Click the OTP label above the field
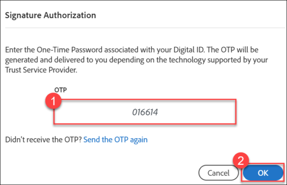Image resolution: width=287 pixels, height=185 pixels. pos(61,90)
